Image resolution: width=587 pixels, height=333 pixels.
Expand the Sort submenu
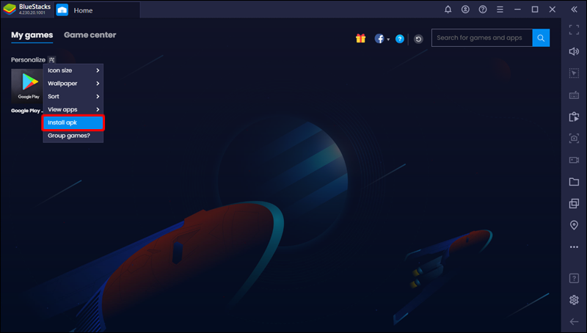coord(73,97)
